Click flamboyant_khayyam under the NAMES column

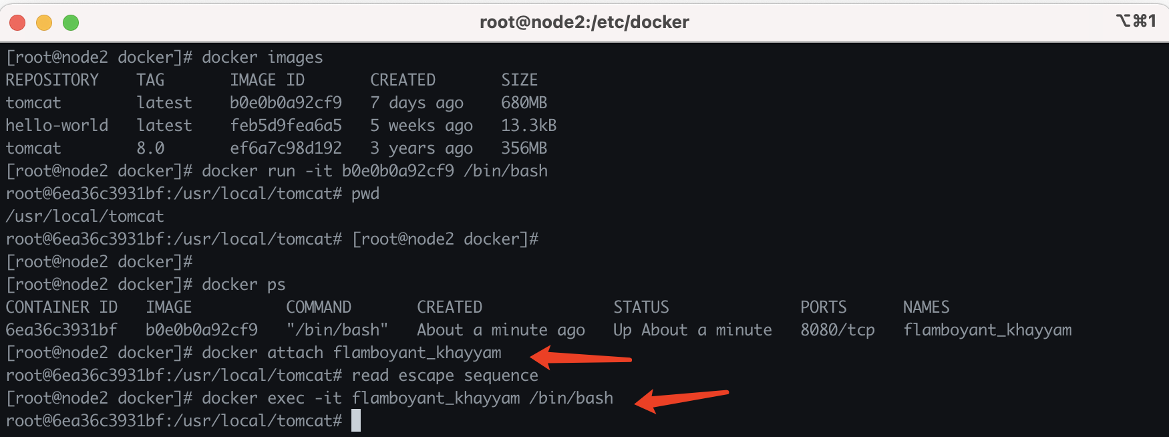point(987,330)
